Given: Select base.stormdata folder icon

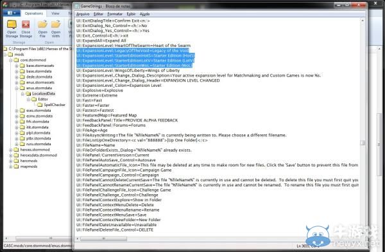Looking at the screenshot, I should pos(22,71).
